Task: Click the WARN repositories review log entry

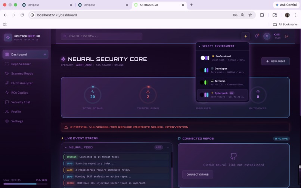Action: pyautogui.click(x=117, y=170)
